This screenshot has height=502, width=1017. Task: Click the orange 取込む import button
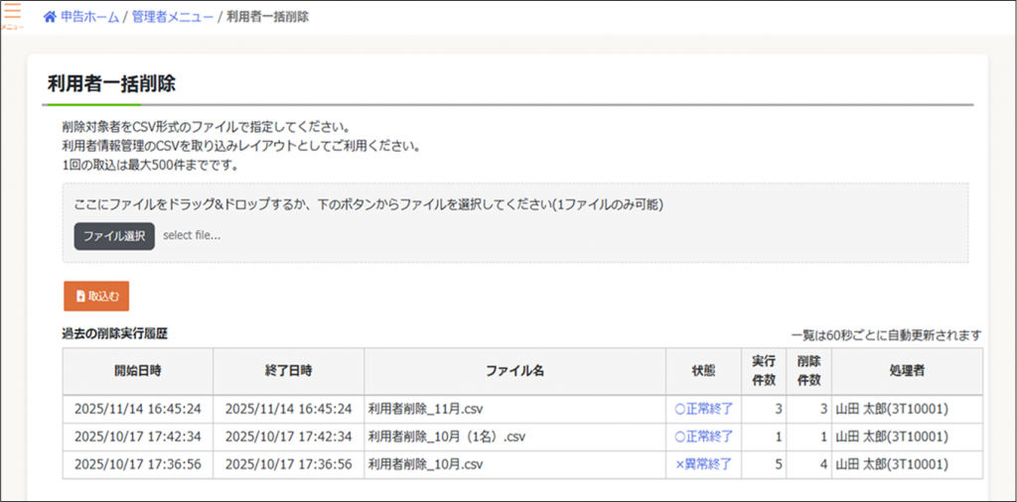click(96, 296)
